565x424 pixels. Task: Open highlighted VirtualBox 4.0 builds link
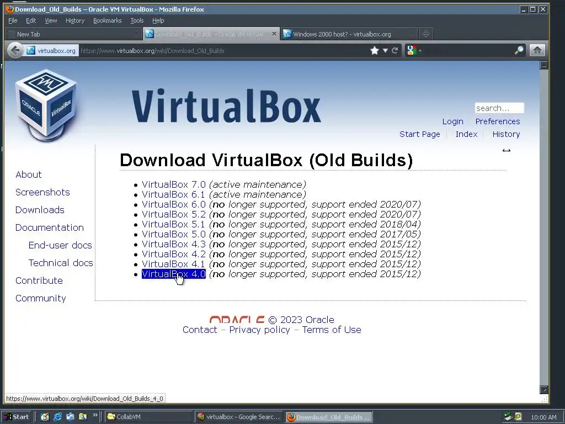[x=174, y=274]
